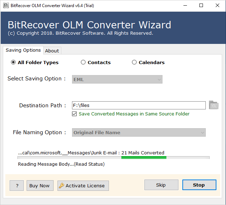This screenshot has width=226, height=205.
Task: Click the Stop button
Action: (199, 185)
